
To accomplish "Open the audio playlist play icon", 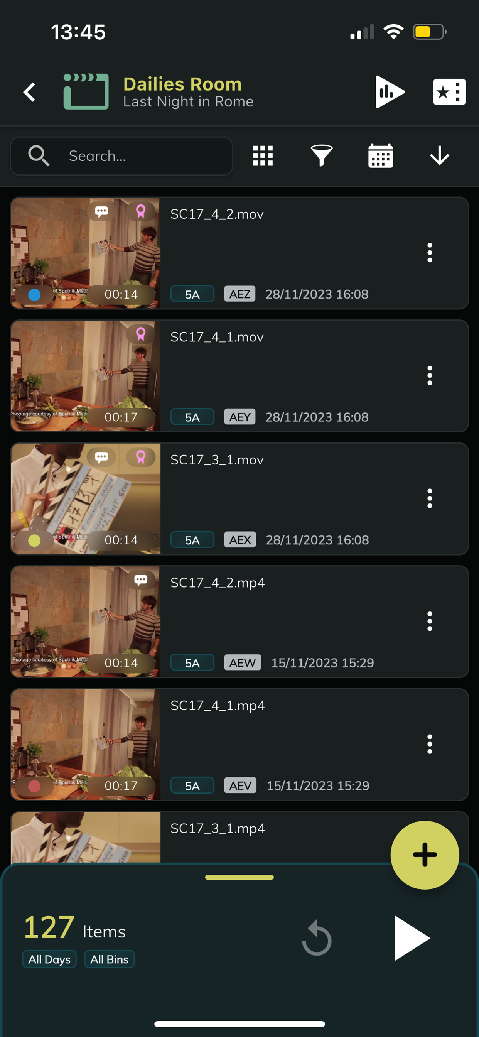I will (390, 92).
